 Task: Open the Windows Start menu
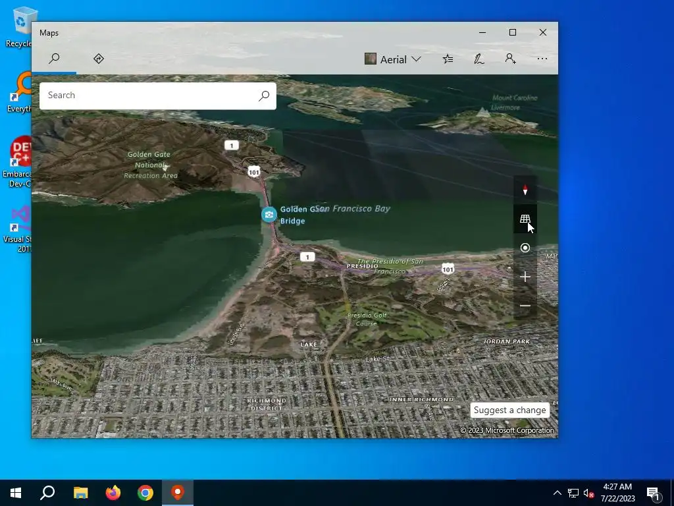[16, 493]
